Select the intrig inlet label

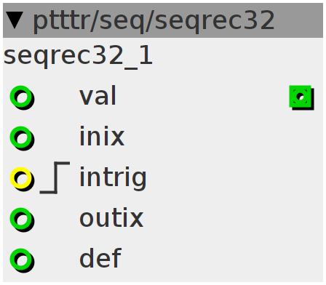click(x=113, y=179)
